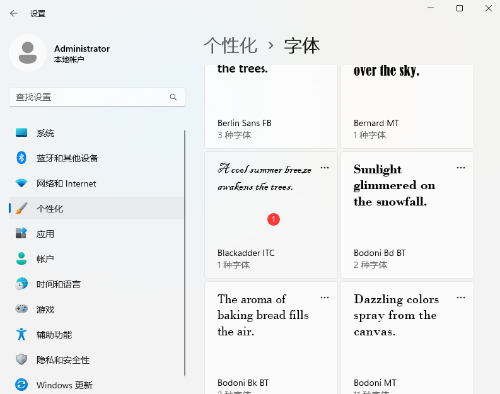The image size is (500, 394).
Task: Click 帐户 label in sidebar
Action: pyautogui.click(x=45, y=259)
